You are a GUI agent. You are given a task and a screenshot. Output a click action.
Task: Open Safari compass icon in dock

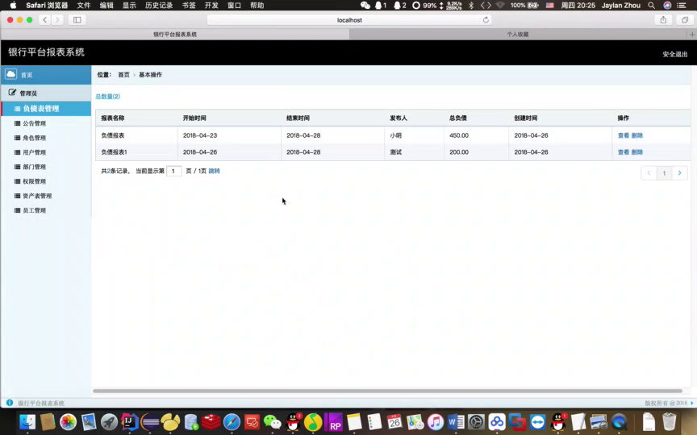pyautogui.click(x=232, y=421)
